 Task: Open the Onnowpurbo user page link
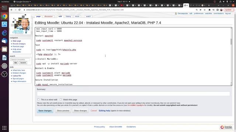click(183, 14)
